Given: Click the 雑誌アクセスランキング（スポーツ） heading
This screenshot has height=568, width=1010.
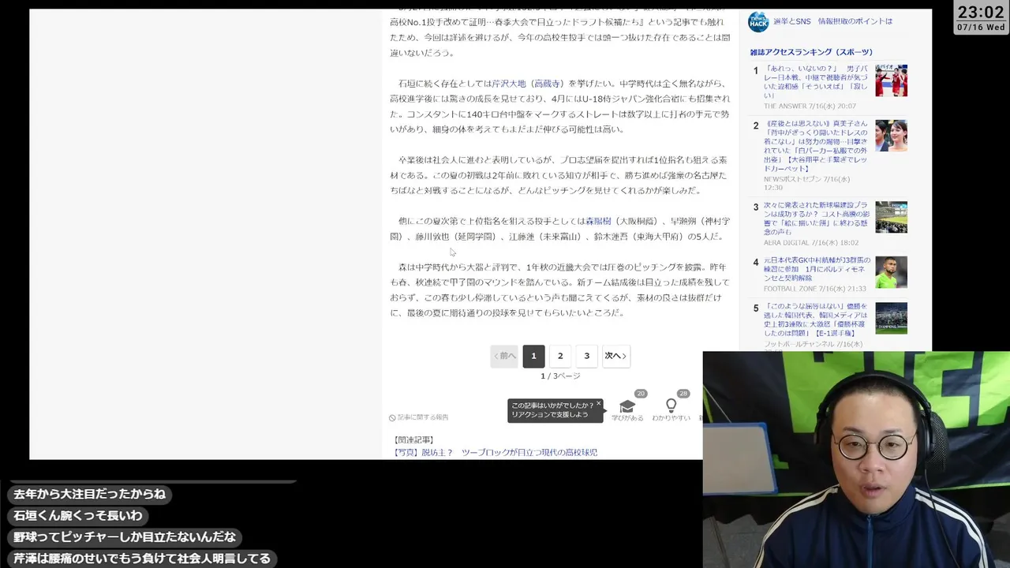Looking at the screenshot, I should (811, 52).
